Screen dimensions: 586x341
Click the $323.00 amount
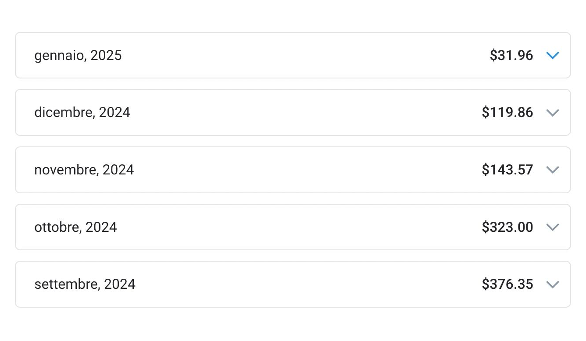click(507, 227)
